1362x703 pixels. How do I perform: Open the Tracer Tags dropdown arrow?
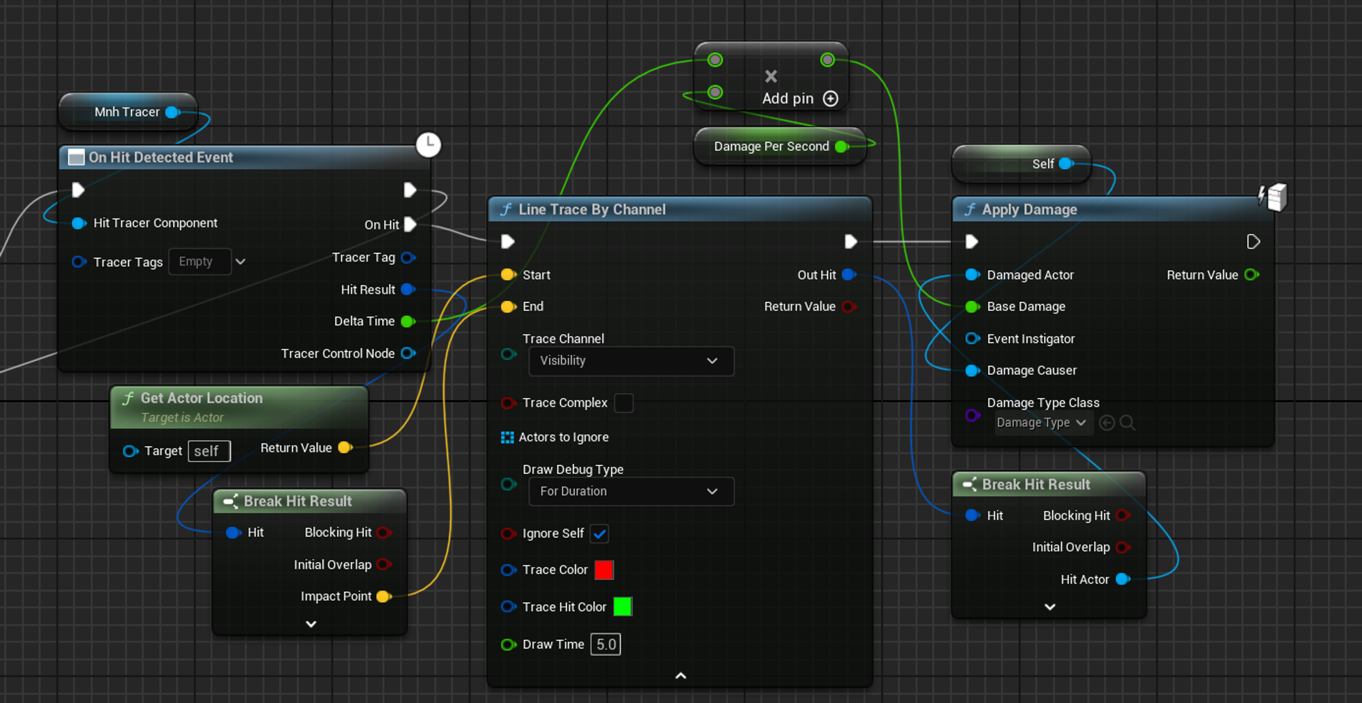click(240, 262)
